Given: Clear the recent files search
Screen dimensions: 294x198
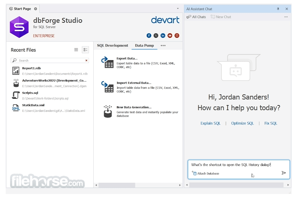Looking at the screenshot, I should click(x=86, y=60).
